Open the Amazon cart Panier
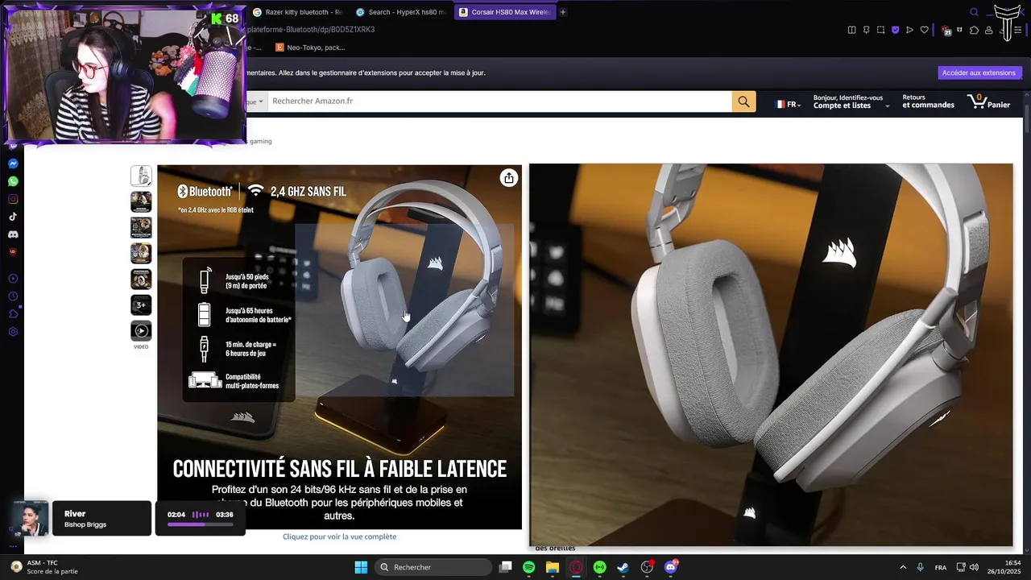Screen dimensions: 1031x580 [x=989, y=101]
